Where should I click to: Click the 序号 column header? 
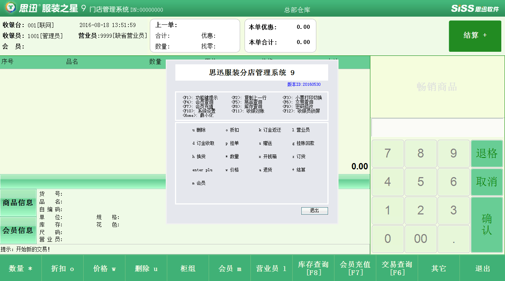pos(7,62)
